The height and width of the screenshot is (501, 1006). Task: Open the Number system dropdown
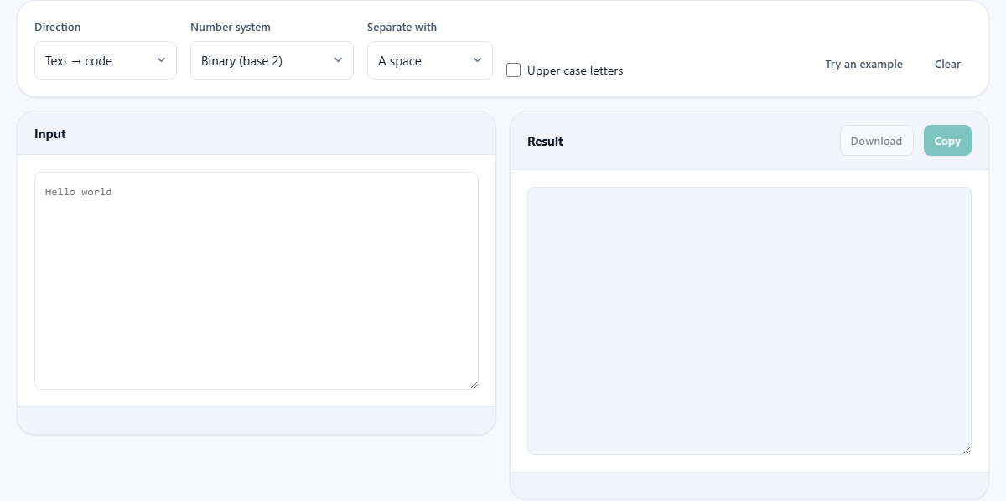(272, 60)
